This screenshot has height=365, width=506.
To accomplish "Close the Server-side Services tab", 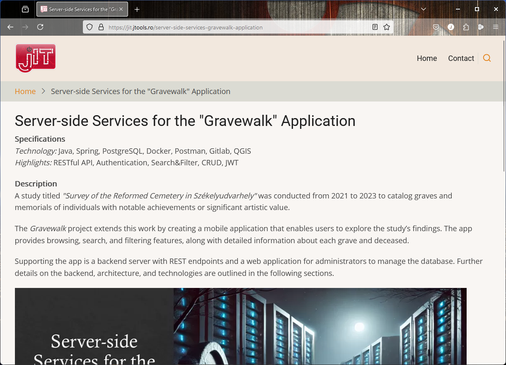I will pos(121,9).
